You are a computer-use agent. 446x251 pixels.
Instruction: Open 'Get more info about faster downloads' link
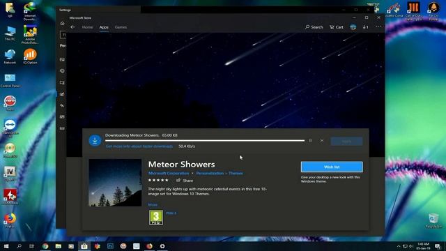point(139,146)
